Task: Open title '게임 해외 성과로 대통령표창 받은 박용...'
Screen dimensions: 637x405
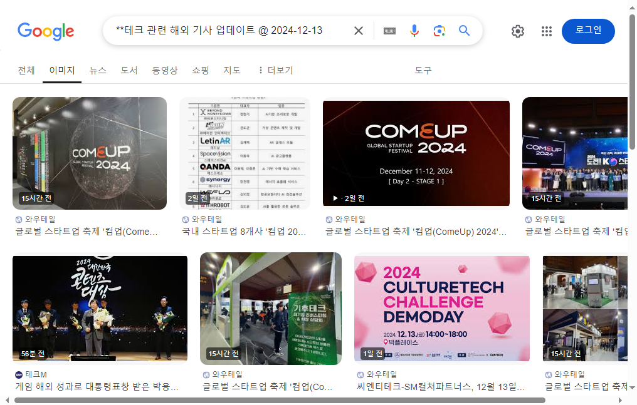Action: tap(97, 387)
